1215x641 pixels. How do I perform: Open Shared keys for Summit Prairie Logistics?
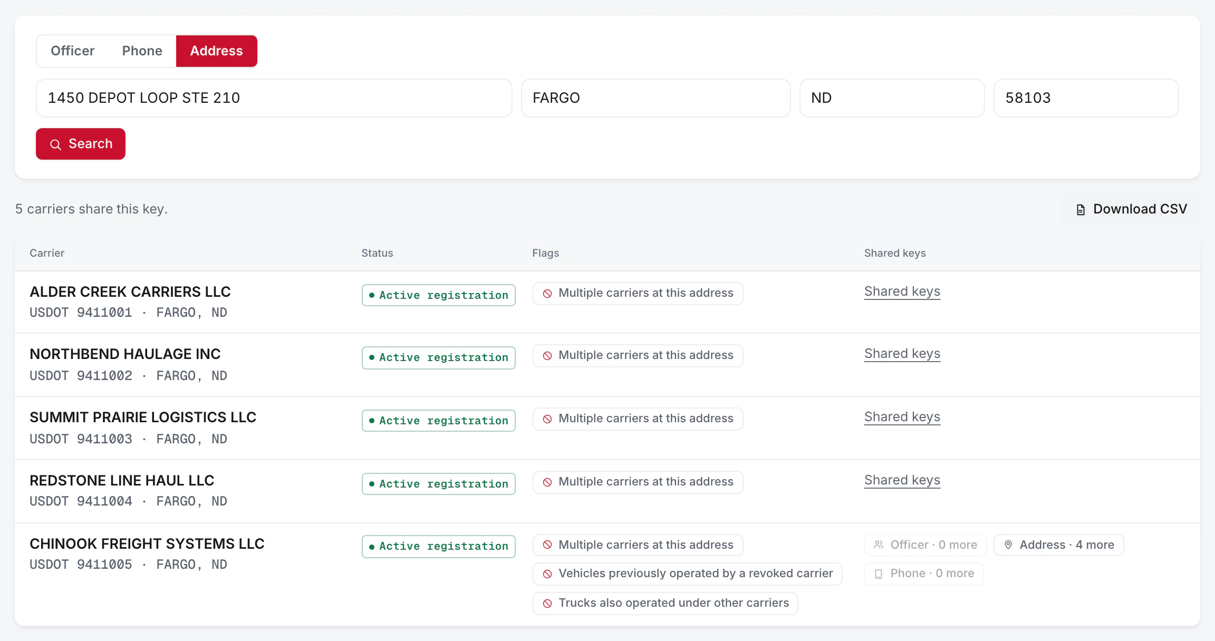(x=902, y=417)
